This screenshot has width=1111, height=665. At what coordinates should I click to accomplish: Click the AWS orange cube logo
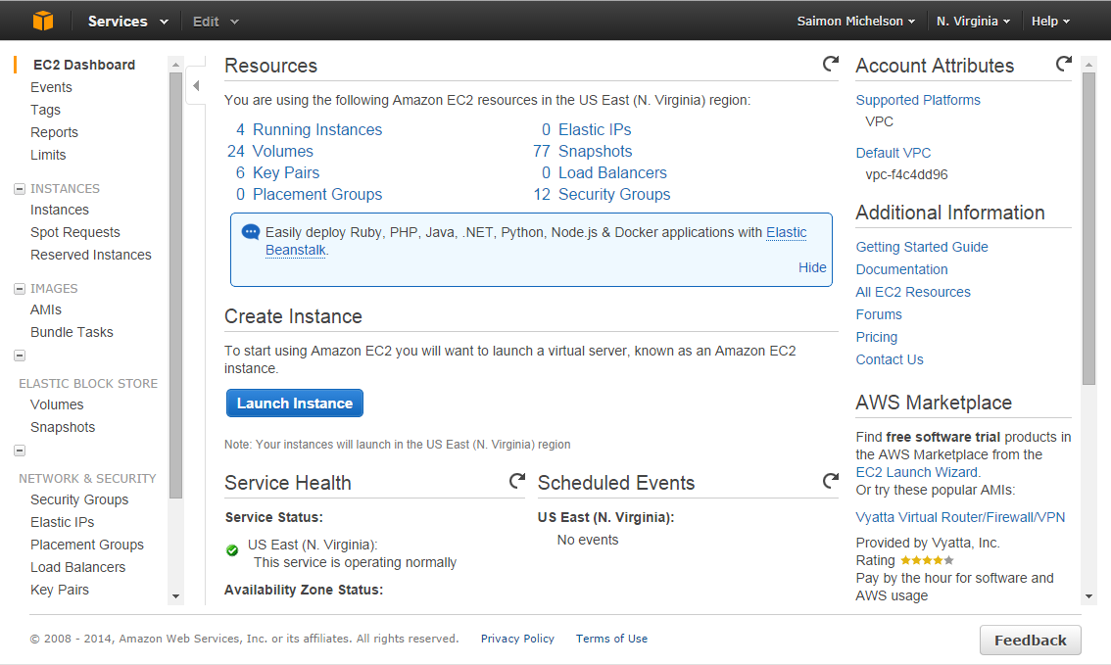(43, 21)
